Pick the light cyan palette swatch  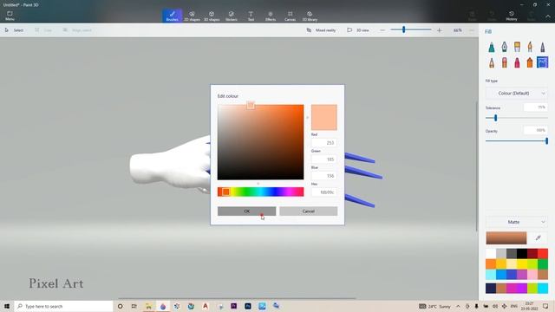coord(491,275)
